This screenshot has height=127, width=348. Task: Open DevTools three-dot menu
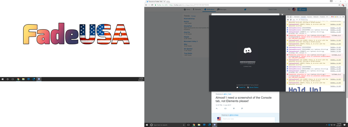coord(340,17)
